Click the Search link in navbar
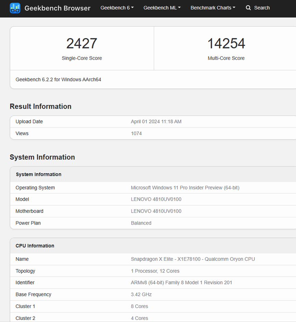This screenshot has height=322, width=296. 262,8
